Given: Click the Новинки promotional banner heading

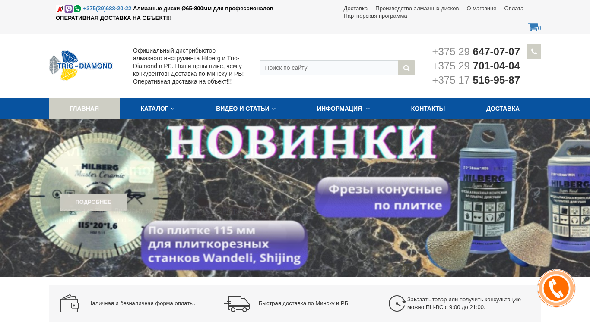Looking at the screenshot, I should [x=302, y=143].
